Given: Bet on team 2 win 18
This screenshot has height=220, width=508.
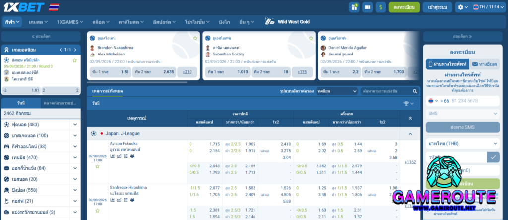Looking at the screenshot, I should pos(270,72).
